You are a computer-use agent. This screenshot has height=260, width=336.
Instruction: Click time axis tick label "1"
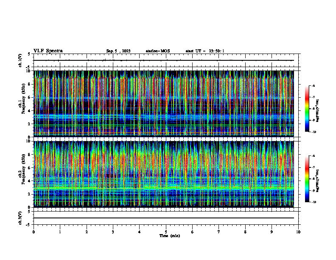(x=60, y=232)
